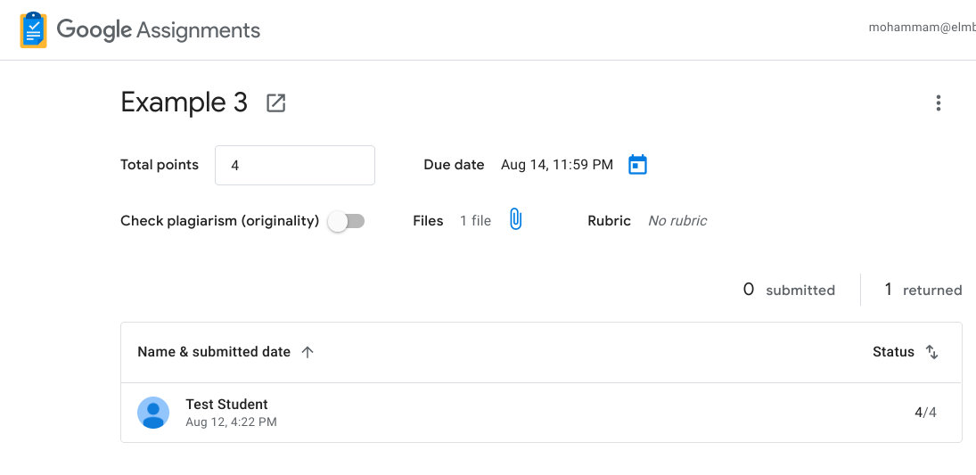
Task: Filter by the 1 returned count
Action: [x=923, y=290]
